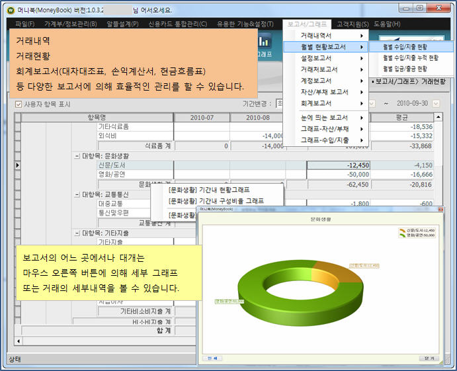
Task: Collapse the 대항목: 문화생활 group
Action: [77, 155]
